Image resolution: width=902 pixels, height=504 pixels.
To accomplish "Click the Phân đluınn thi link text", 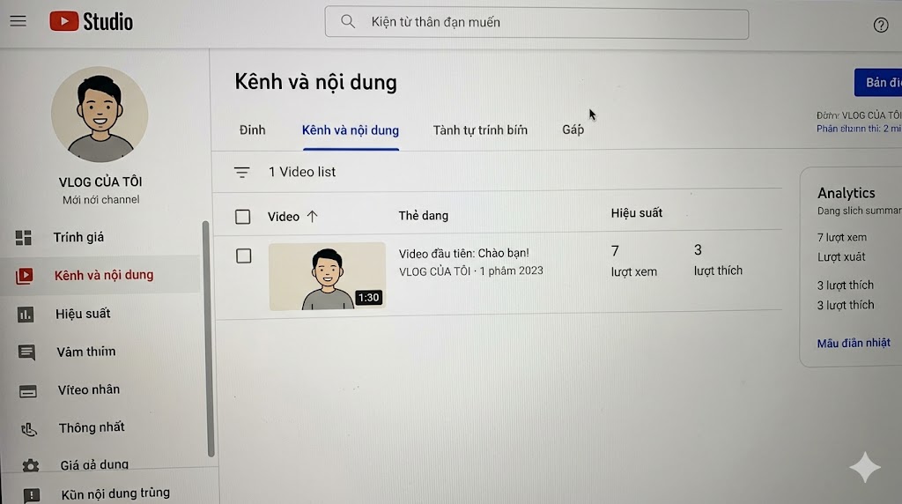I will tap(859, 129).
